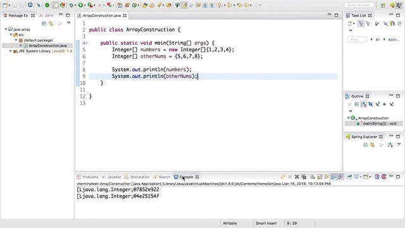This screenshot has width=405, height=228.
Task: Click the Run button in main toolbar
Action: coord(81,5)
